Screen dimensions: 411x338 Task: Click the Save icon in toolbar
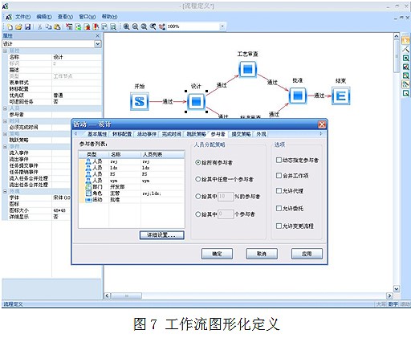(x=27, y=26)
